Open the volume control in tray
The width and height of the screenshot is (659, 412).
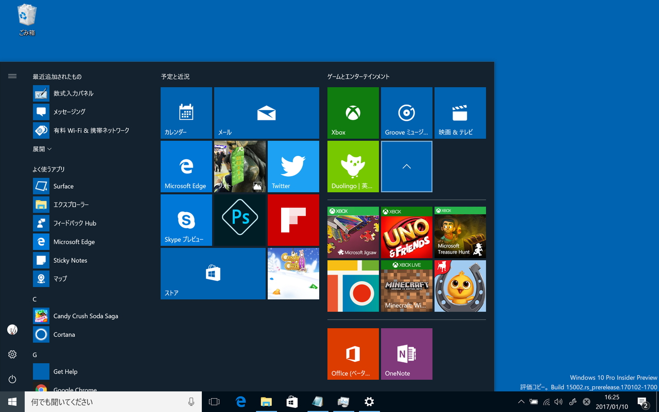[559, 402]
